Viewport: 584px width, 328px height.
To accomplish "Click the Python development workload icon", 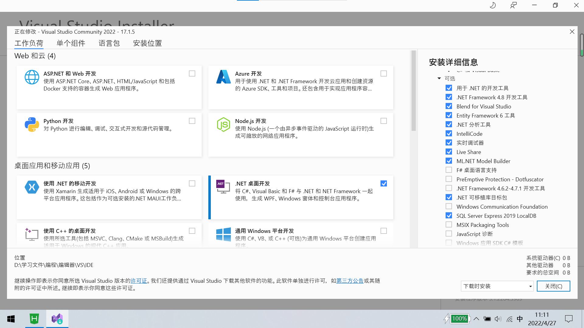I will point(32,125).
